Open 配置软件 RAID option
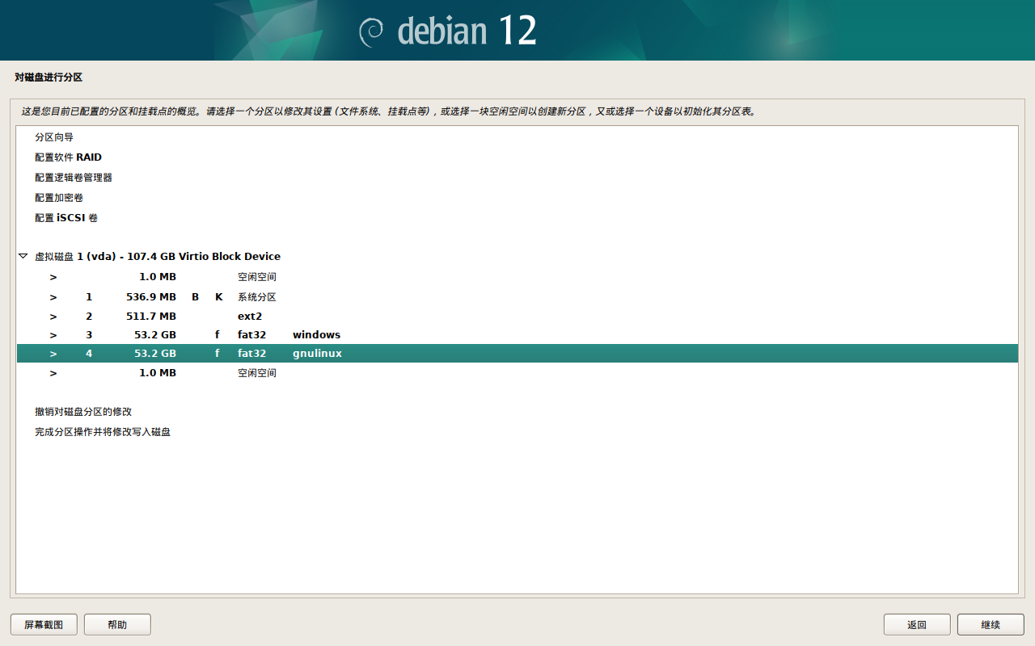 [x=517, y=157]
